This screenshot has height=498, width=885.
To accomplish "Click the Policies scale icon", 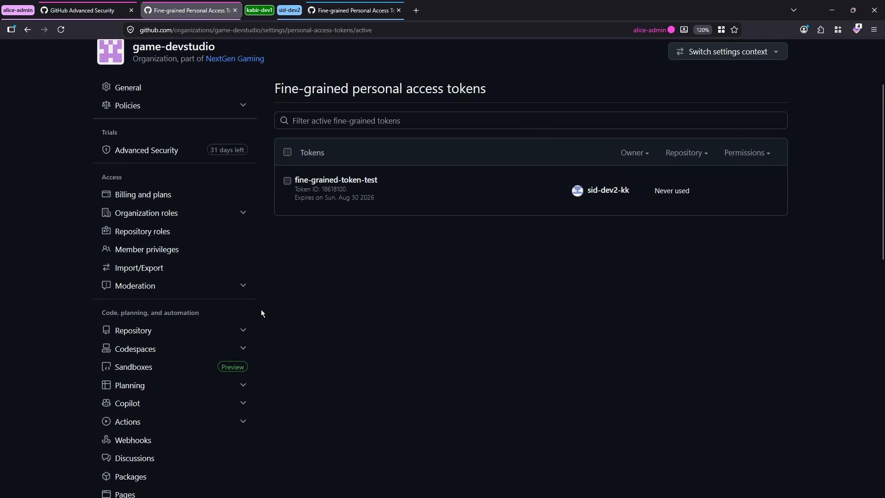I will tap(106, 105).
